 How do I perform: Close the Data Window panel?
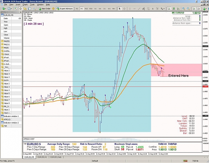tap(21, 12)
